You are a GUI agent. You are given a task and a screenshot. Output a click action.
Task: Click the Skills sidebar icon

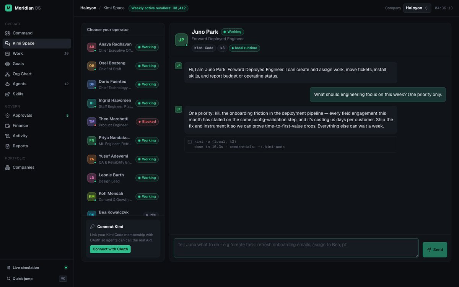pyautogui.click(x=8, y=94)
